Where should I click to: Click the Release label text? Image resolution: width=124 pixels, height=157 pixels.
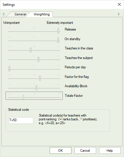point(70,29)
